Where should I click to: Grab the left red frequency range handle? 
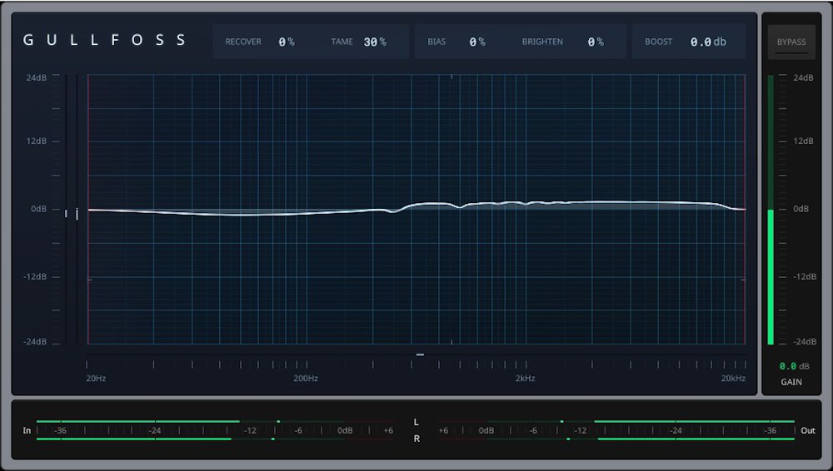(88, 208)
